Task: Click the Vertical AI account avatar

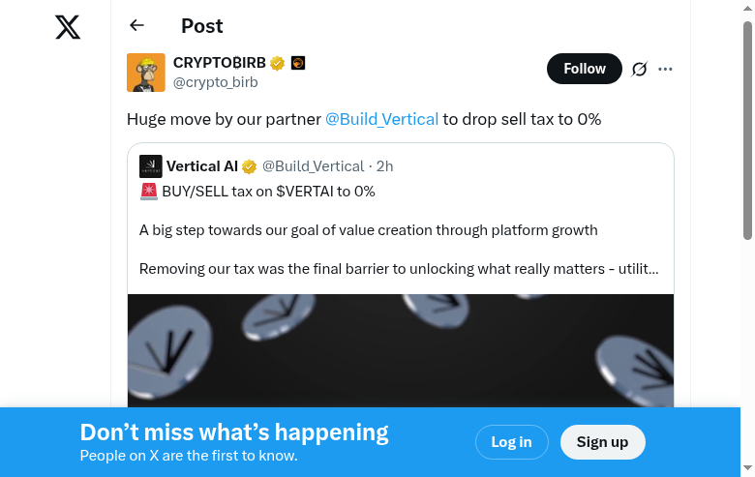Action: coord(150,165)
